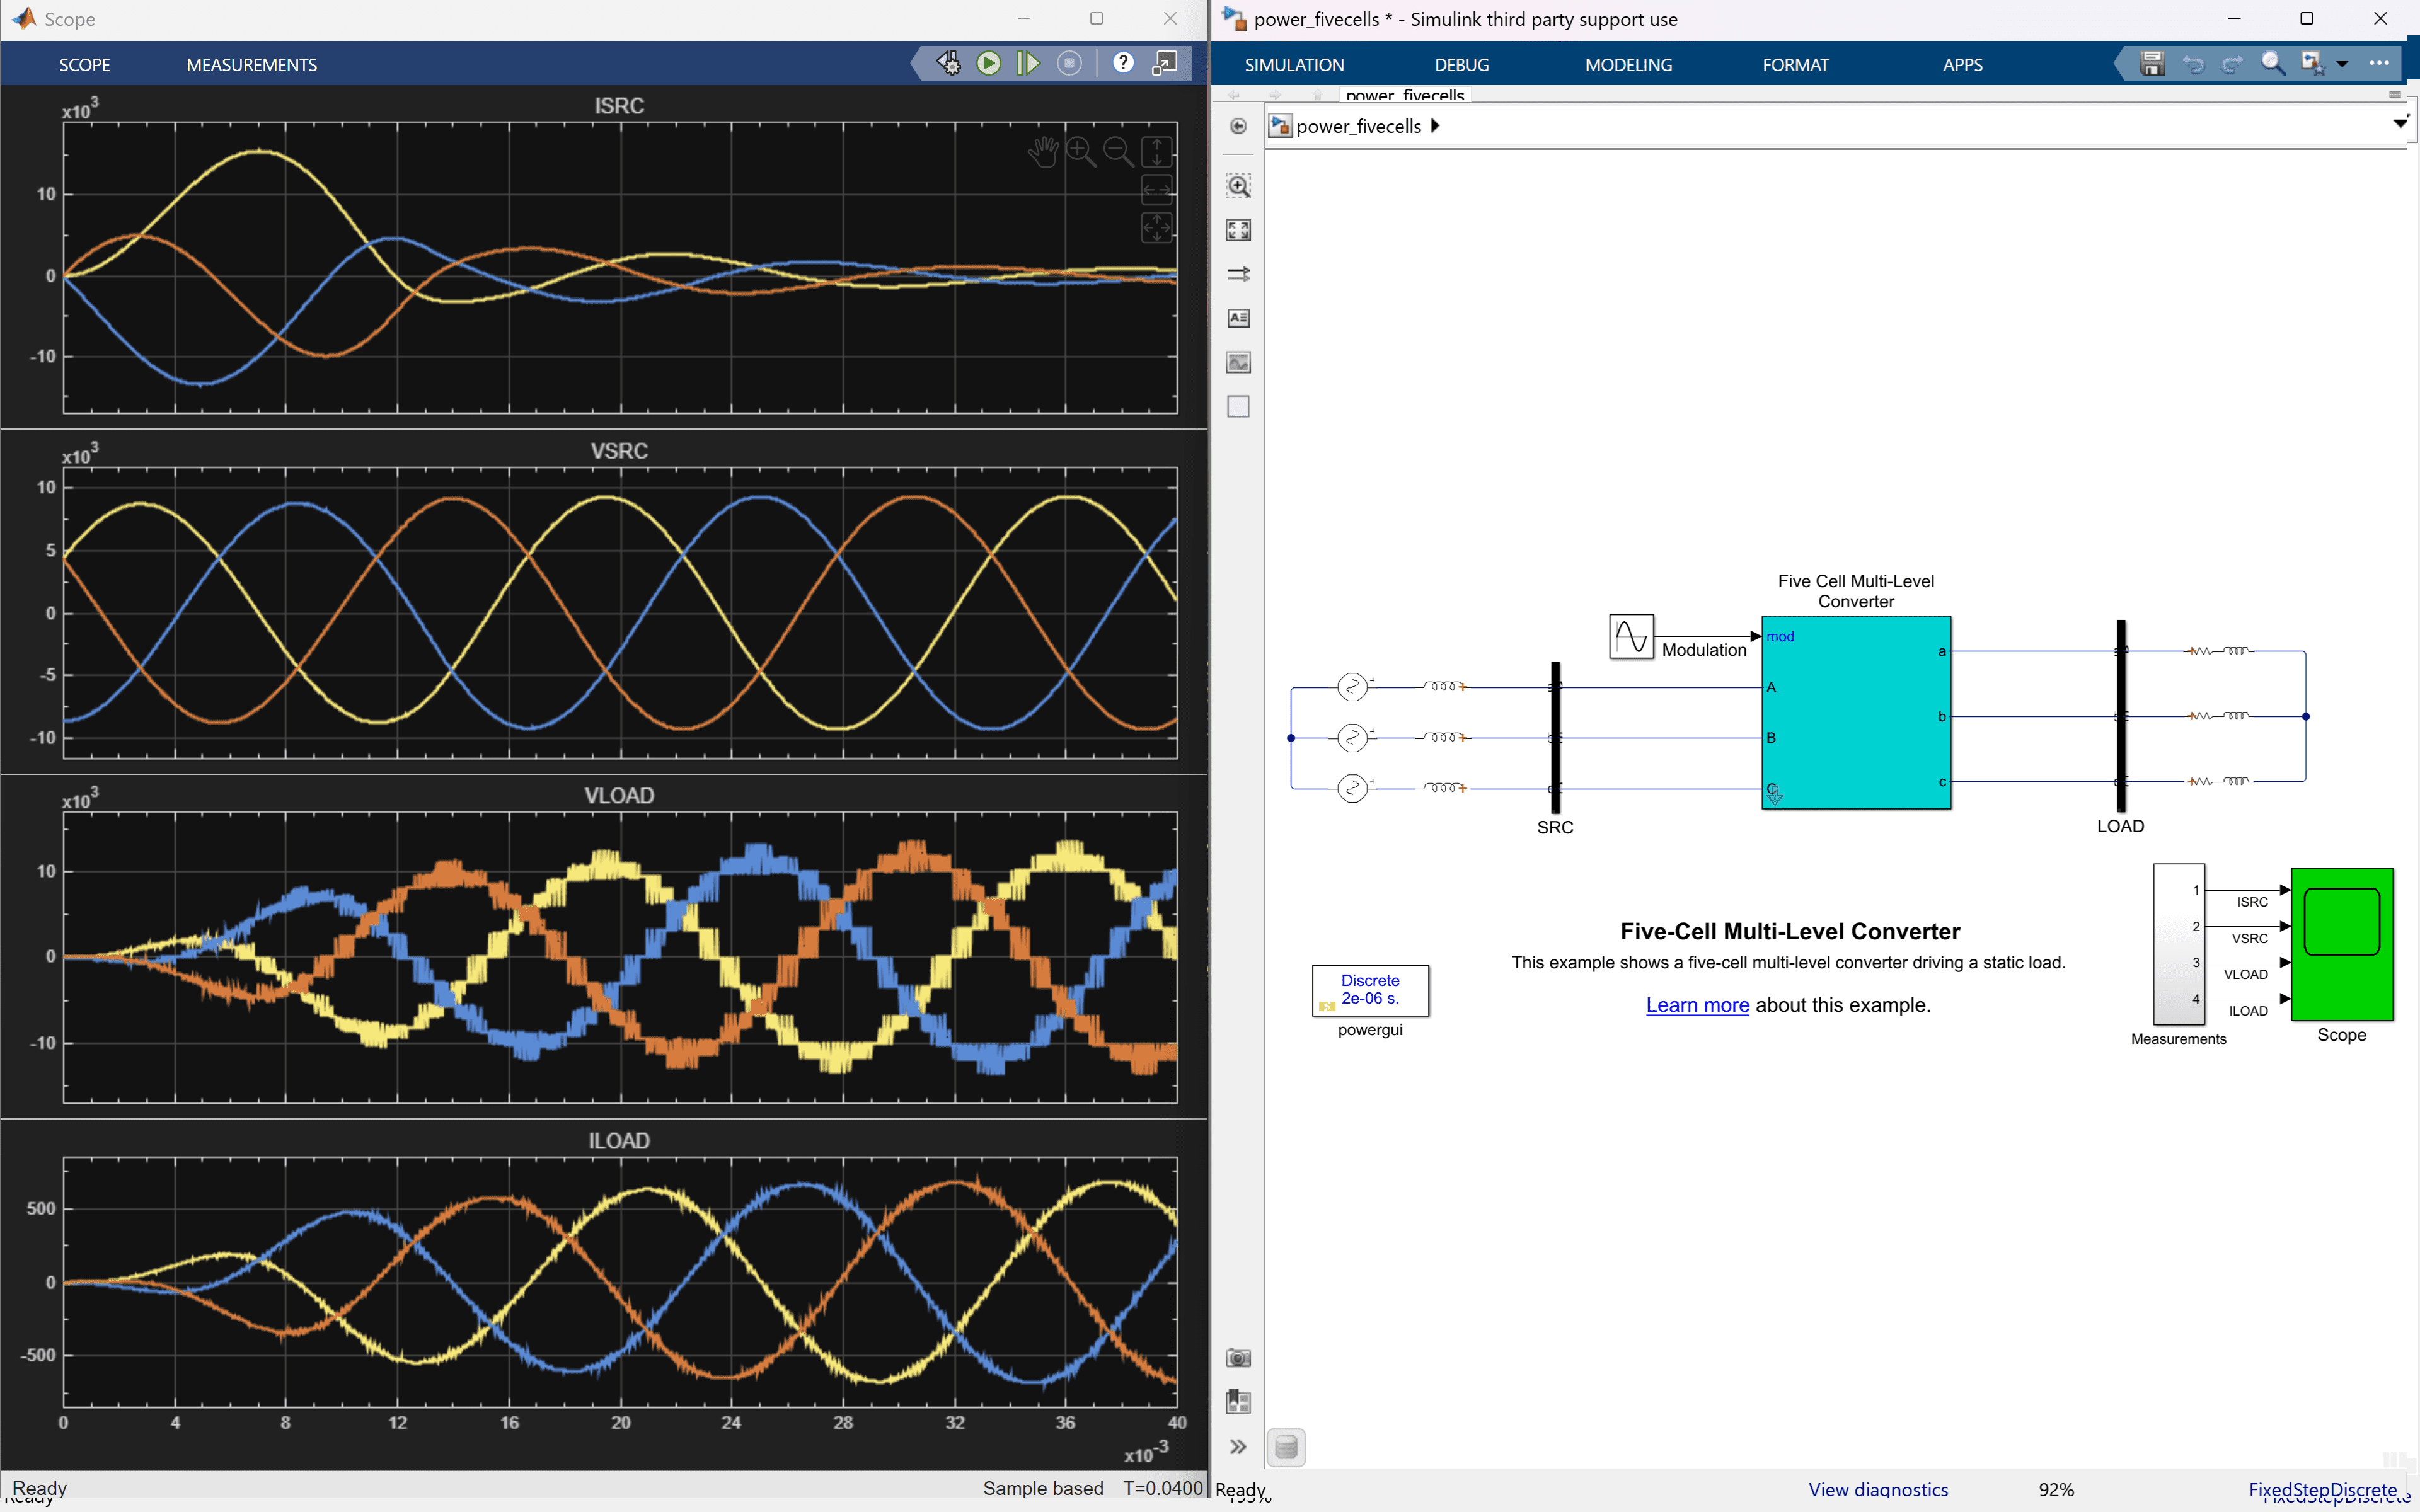Select the zoom-in tool in Simulink sidebar
This screenshot has width=2420, height=1512.
1238,185
